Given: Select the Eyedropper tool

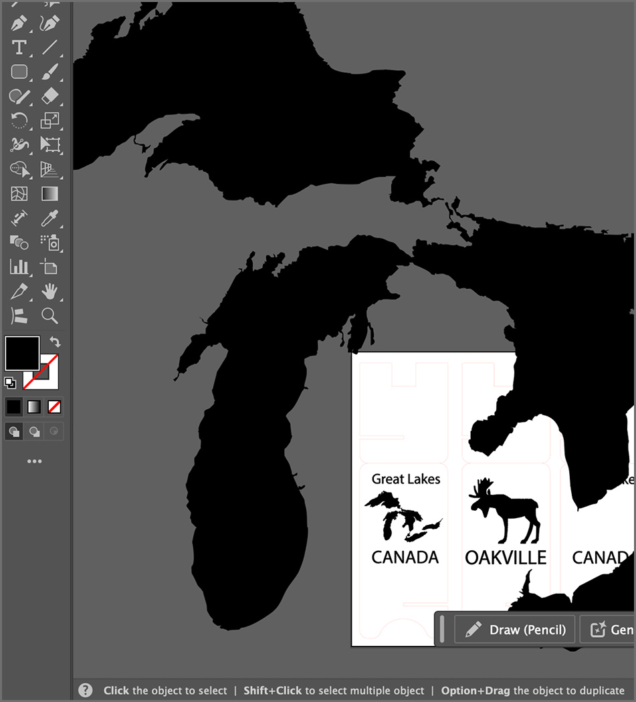Looking at the screenshot, I should pyautogui.click(x=50, y=219).
